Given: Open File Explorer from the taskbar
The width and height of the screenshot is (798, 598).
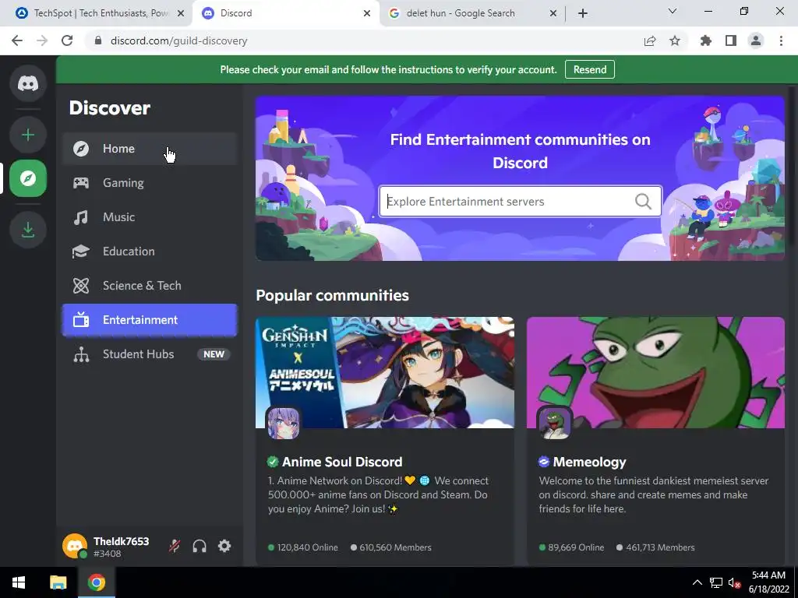Looking at the screenshot, I should [x=58, y=582].
